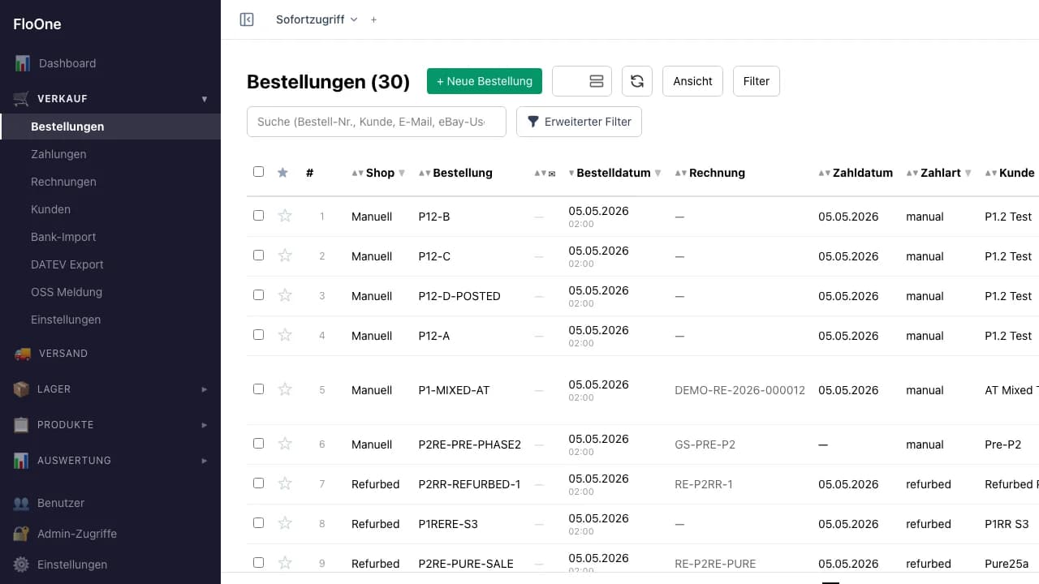Focus the order search field
This screenshot has height=584, width=1039.
pos(377,122)
